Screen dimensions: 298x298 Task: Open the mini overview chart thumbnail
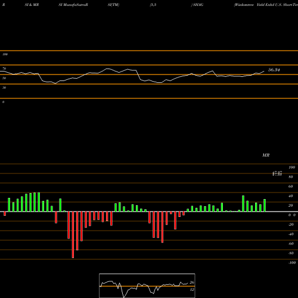pos(147,285)
